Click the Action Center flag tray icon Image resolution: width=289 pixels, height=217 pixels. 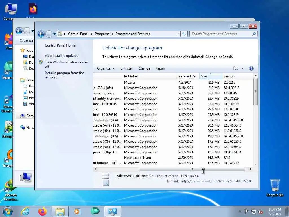tap(247, 212)
